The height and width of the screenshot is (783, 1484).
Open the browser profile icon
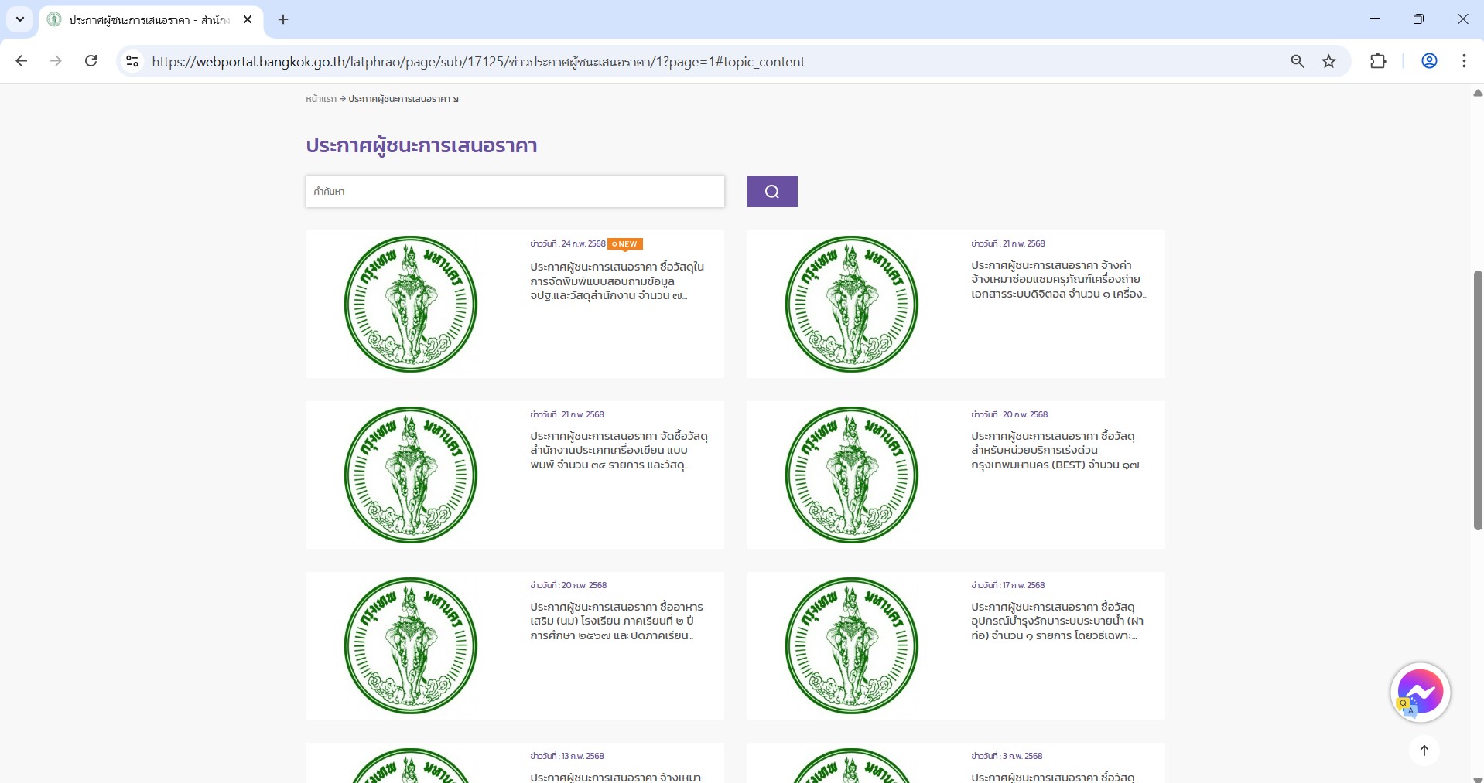[x=1429, y=61]
